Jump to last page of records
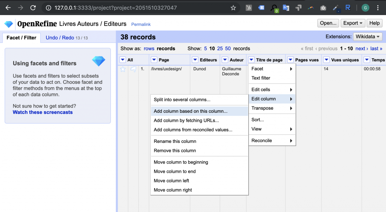 pyautogui.click(x=376, y=48)
